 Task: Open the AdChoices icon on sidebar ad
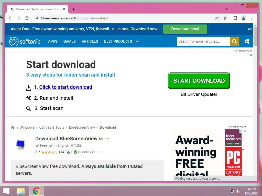coord(241,131)
